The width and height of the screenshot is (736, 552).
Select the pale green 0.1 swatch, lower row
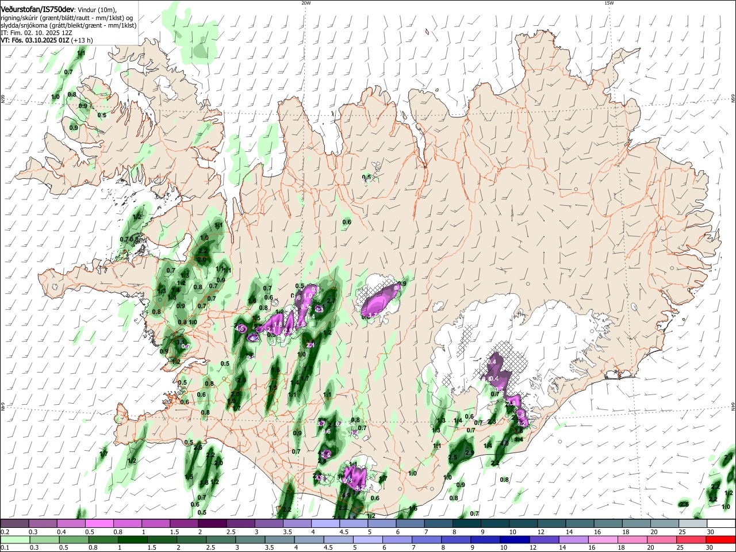click(16, 539)
